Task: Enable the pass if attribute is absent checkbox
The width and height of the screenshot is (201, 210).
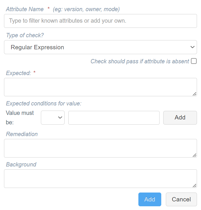Action: coord(194,61)
